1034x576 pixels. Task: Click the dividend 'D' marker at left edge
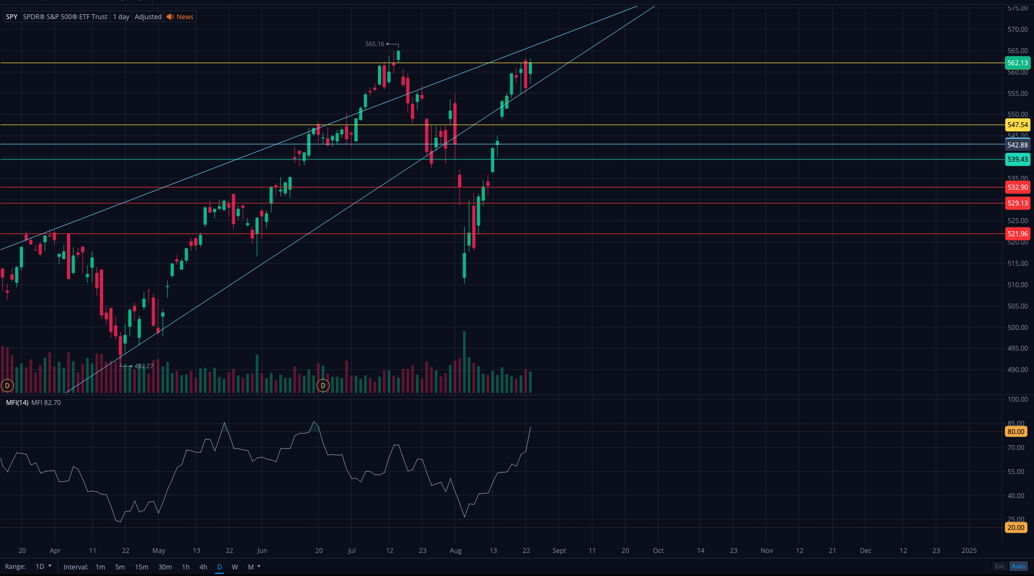(x=7, y=386)
